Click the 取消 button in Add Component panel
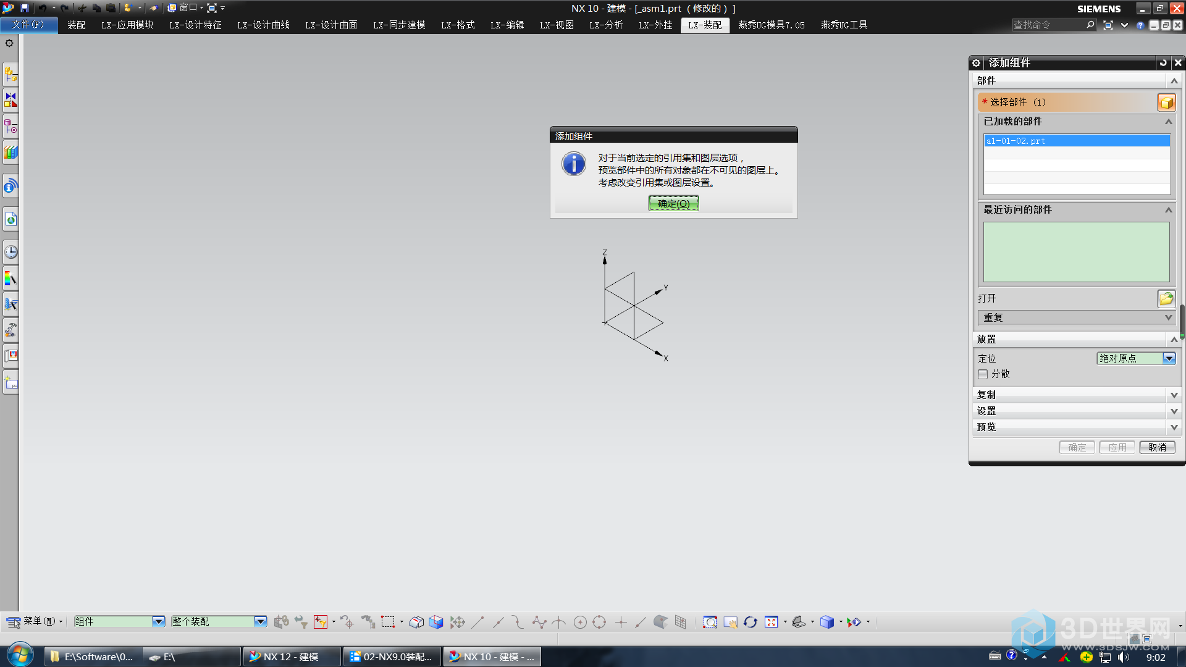The image size is (1186, 667). click(x=1157, y=448)
